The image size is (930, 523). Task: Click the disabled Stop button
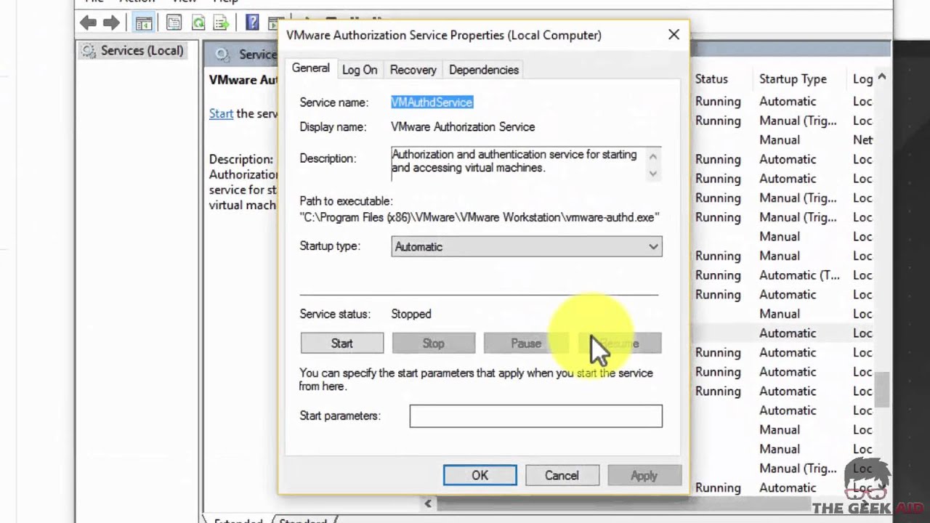coord(434,344)
